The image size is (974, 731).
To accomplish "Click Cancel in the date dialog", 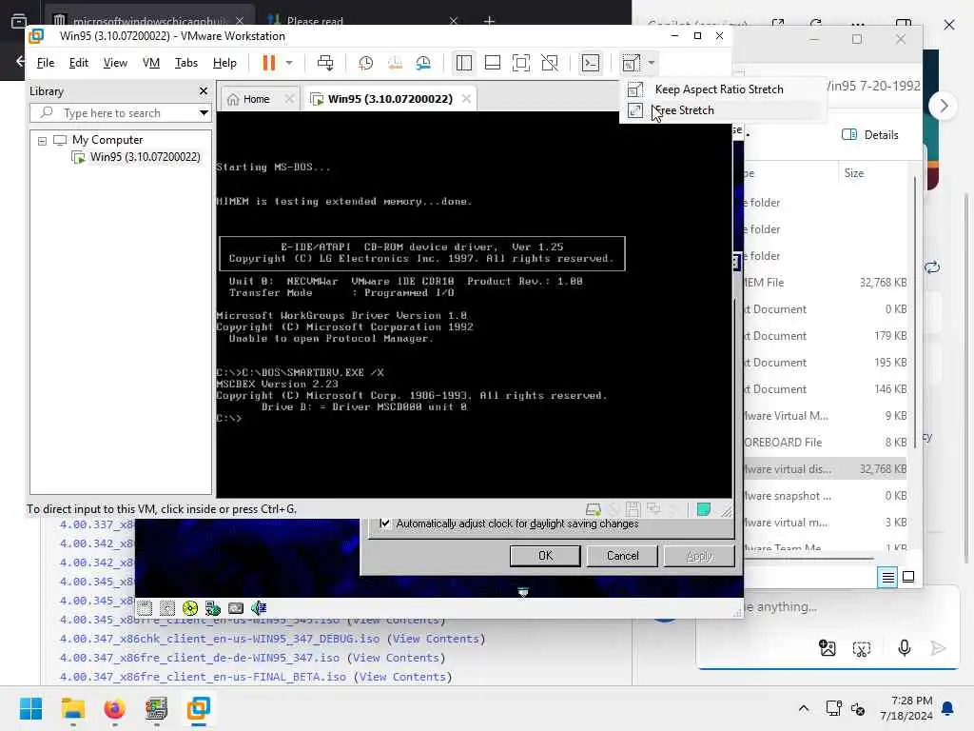I will 622,556.
